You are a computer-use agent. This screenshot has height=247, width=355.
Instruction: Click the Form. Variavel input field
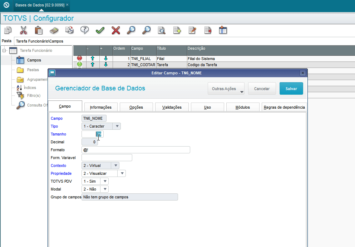pyautogui.click(x=107, y=158)
